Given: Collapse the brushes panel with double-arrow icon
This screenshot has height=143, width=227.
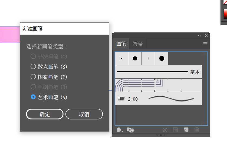Looking at the screenshot, I should click(x=199, y=36).
